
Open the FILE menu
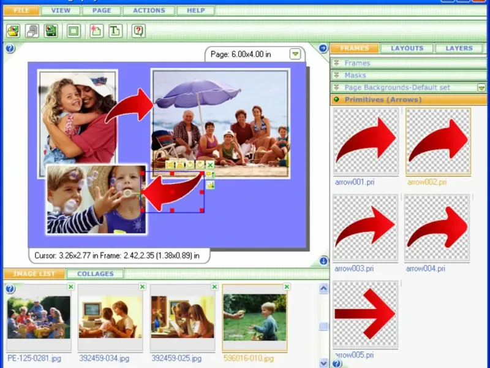(21, 10)
